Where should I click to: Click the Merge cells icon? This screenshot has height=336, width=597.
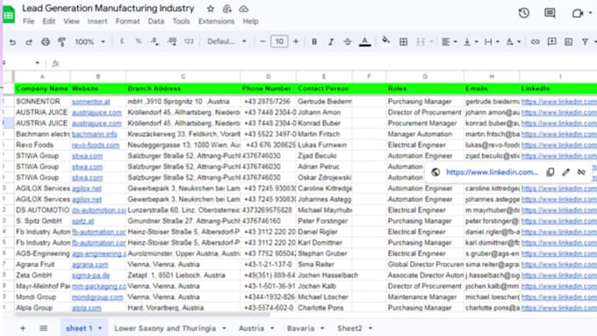[x=421, y=42]
